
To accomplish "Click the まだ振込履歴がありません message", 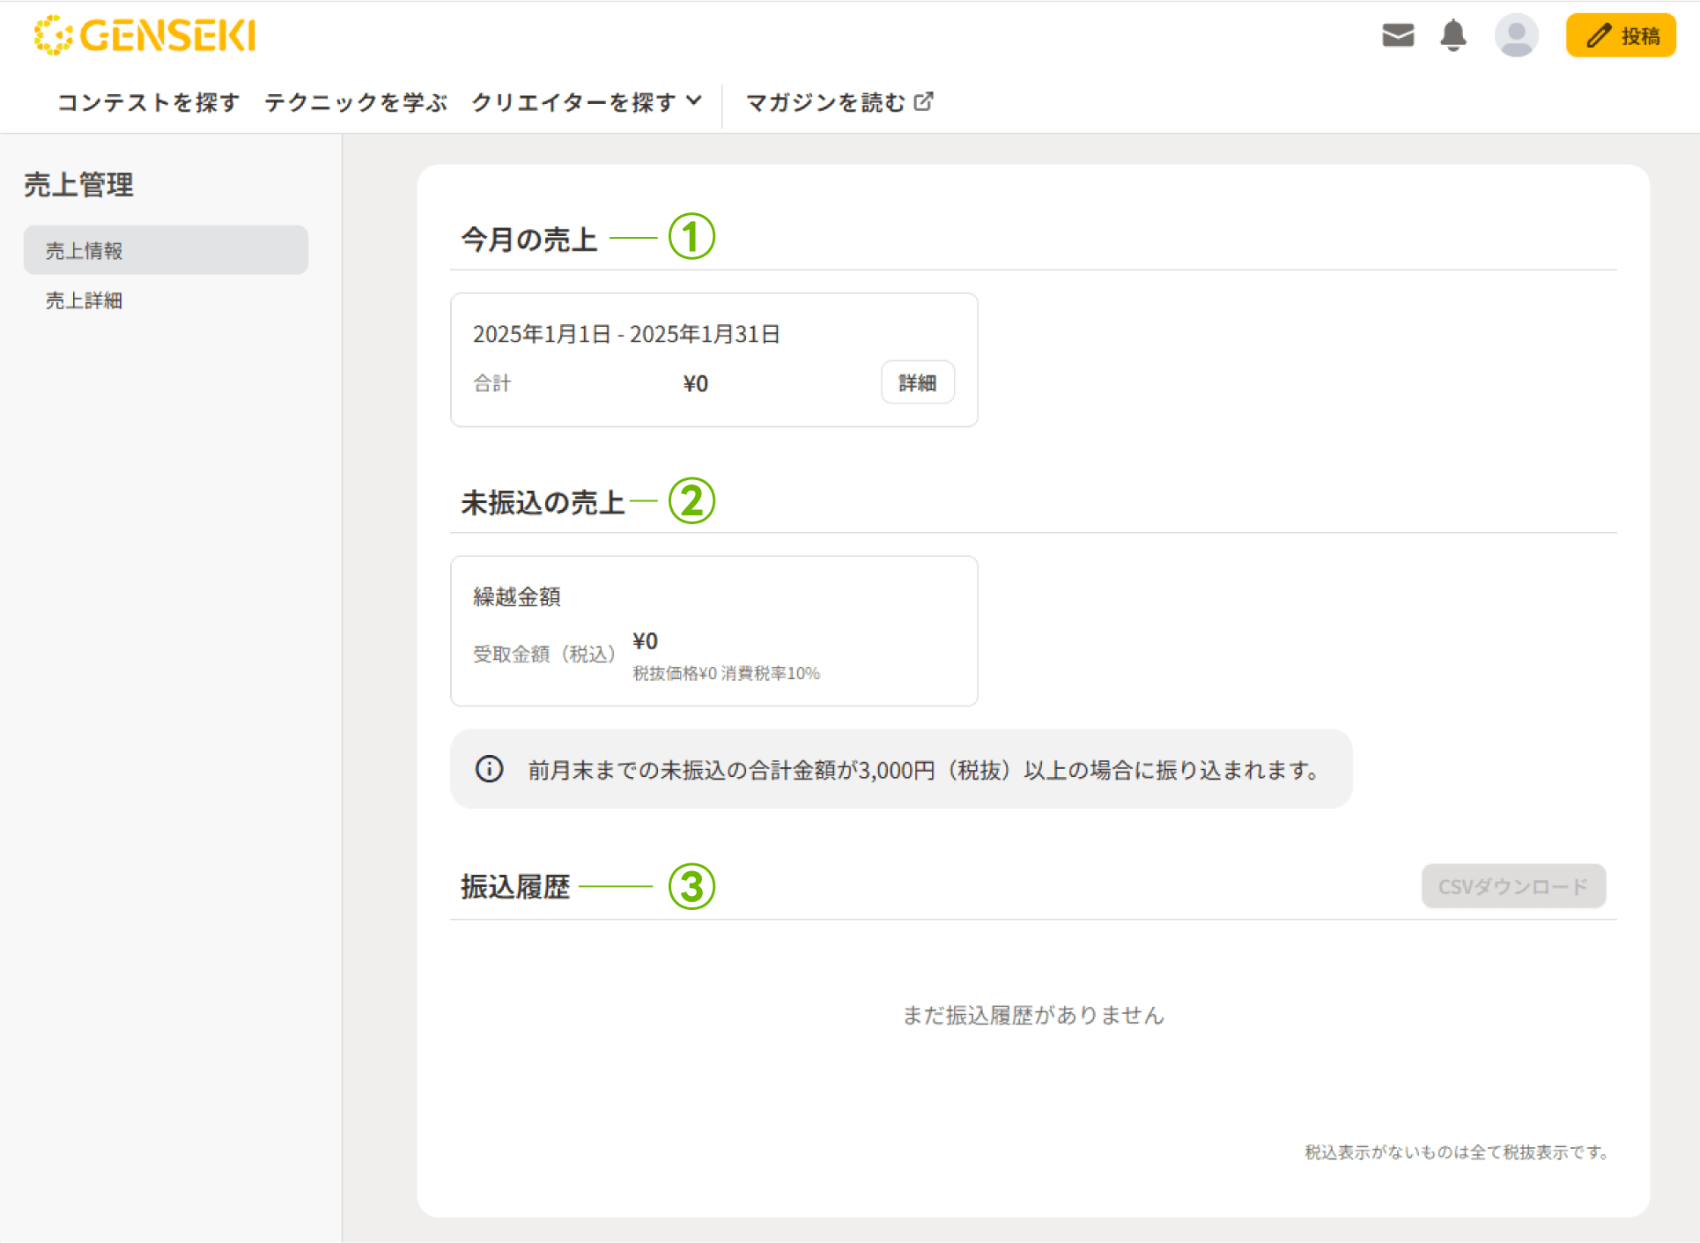I will click(1033, 1015).
